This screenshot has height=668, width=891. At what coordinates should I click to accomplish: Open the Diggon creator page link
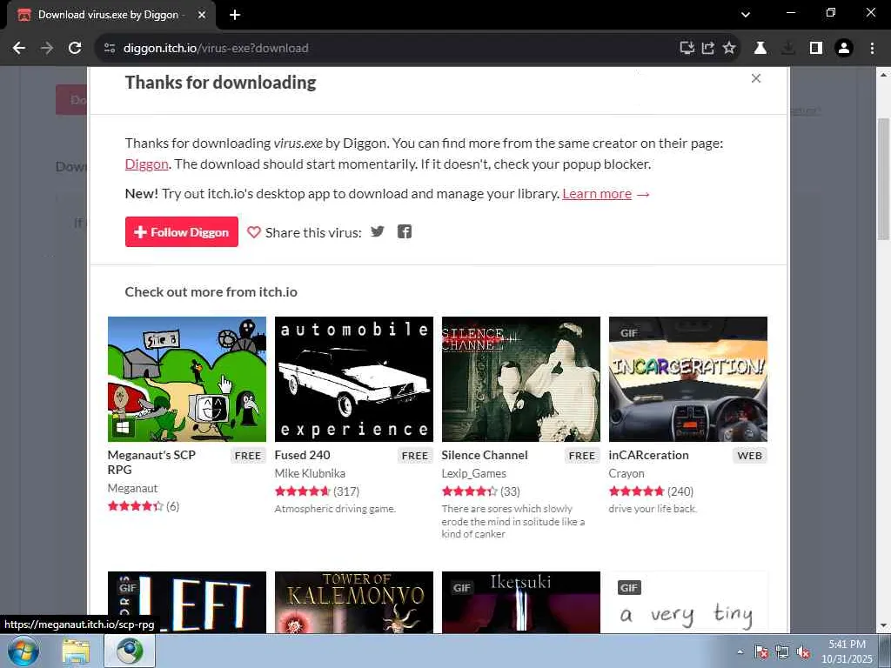point(146,164)
